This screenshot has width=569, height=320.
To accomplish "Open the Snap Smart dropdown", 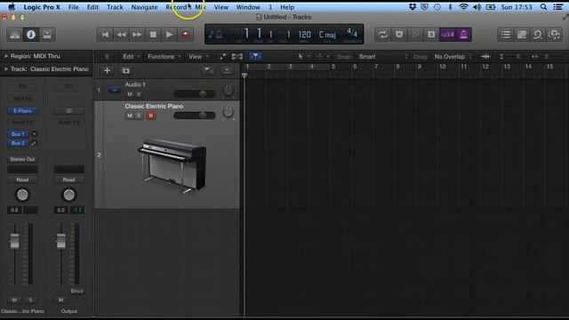I will [383, 57].
